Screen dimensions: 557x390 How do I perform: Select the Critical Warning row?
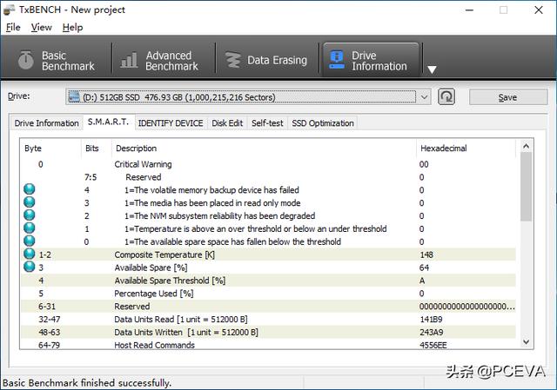(x=268, y=164)
